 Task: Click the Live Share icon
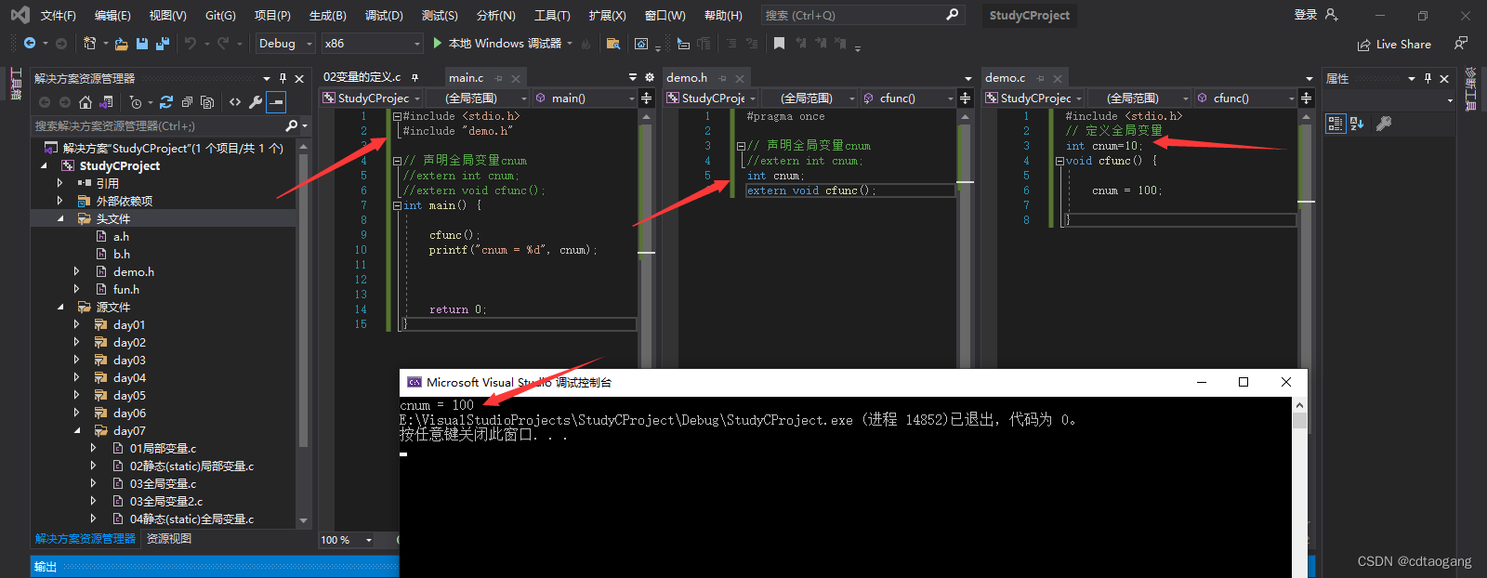click(x=1364, y=45)
